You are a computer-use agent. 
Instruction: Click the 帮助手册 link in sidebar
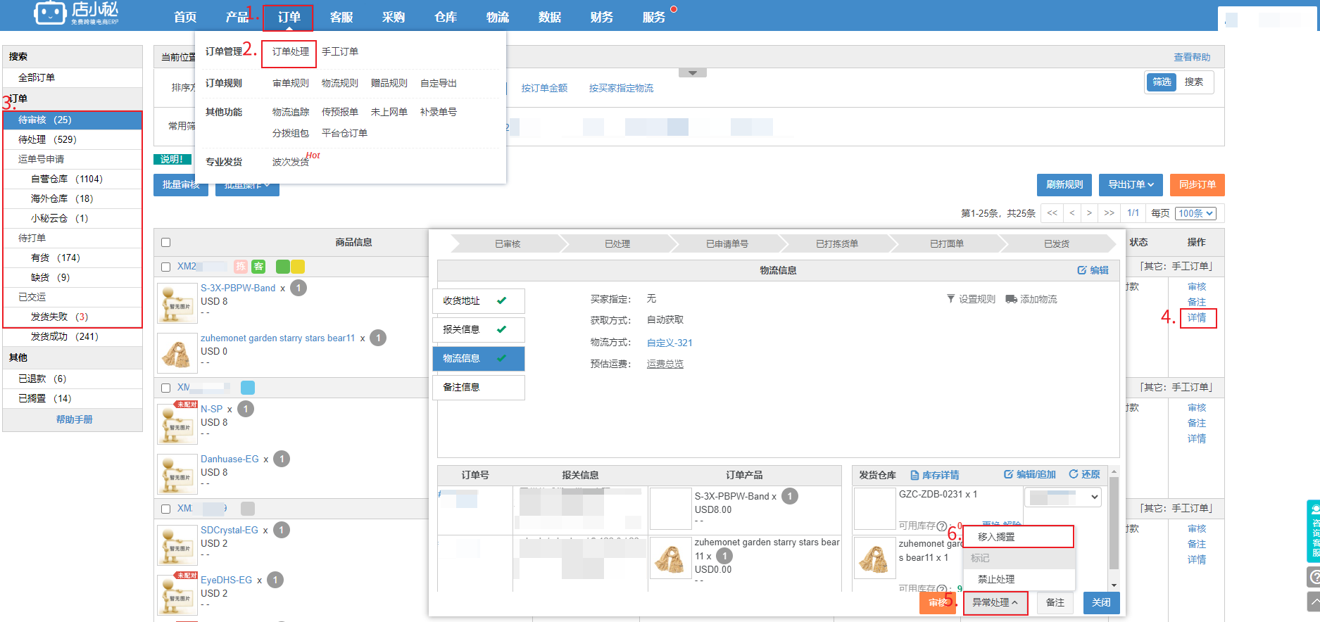point(75,420)
